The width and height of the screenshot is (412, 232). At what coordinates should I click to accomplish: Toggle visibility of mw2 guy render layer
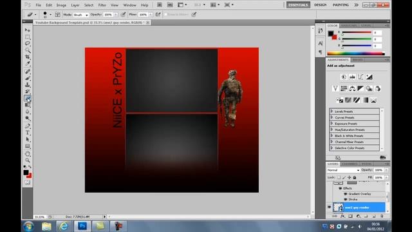coord(329,208)
